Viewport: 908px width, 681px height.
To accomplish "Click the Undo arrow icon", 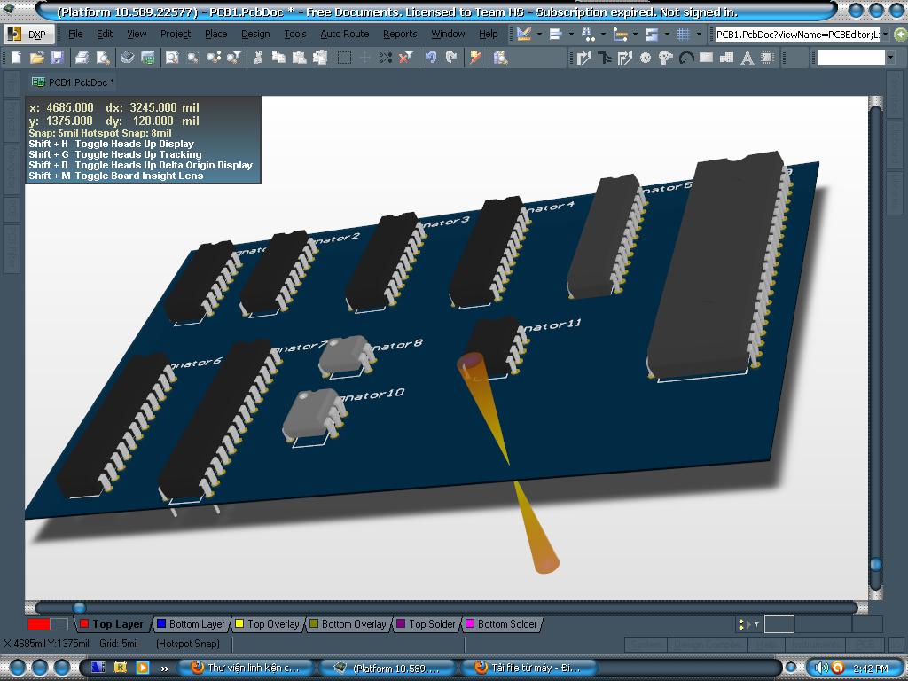I will point(431,58).
